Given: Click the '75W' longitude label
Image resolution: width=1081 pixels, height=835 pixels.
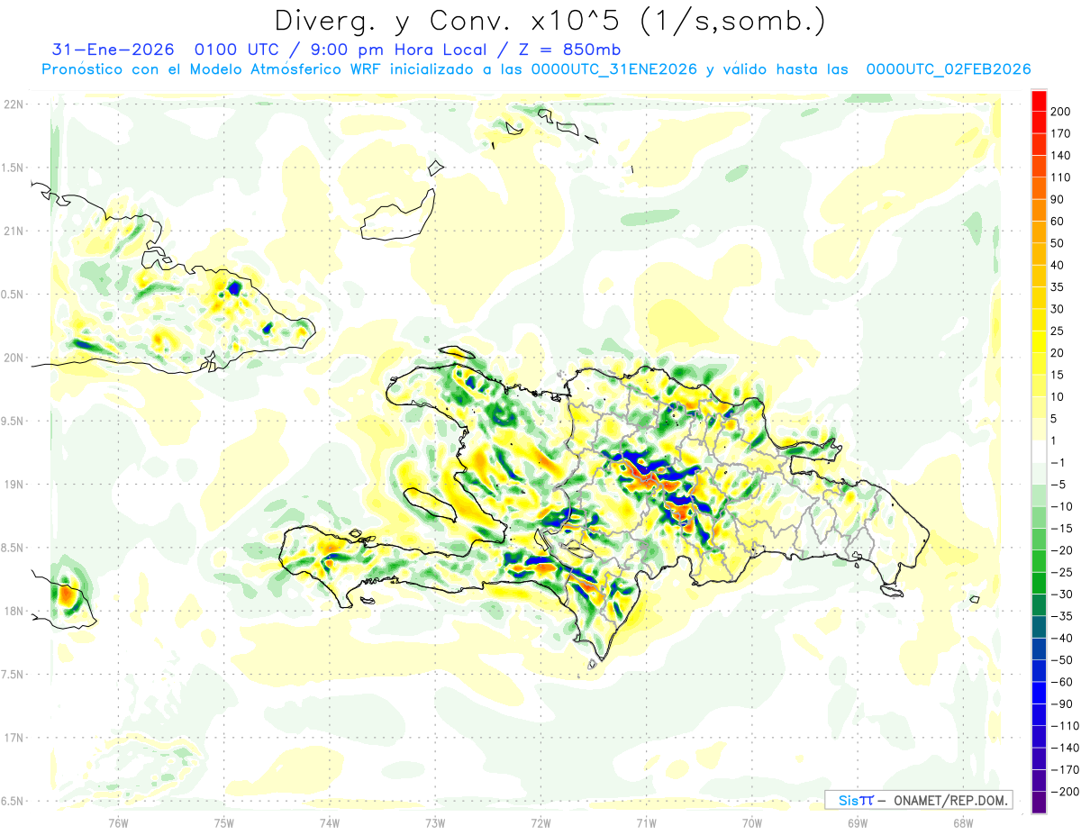Looking at the screenshot, I should pos(224,821).
